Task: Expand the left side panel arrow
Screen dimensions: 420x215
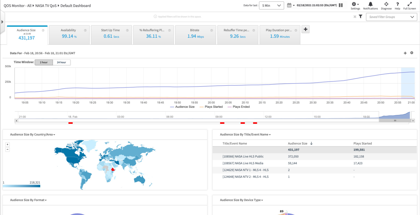Action: pyautogui.click(x=2, y=22)
